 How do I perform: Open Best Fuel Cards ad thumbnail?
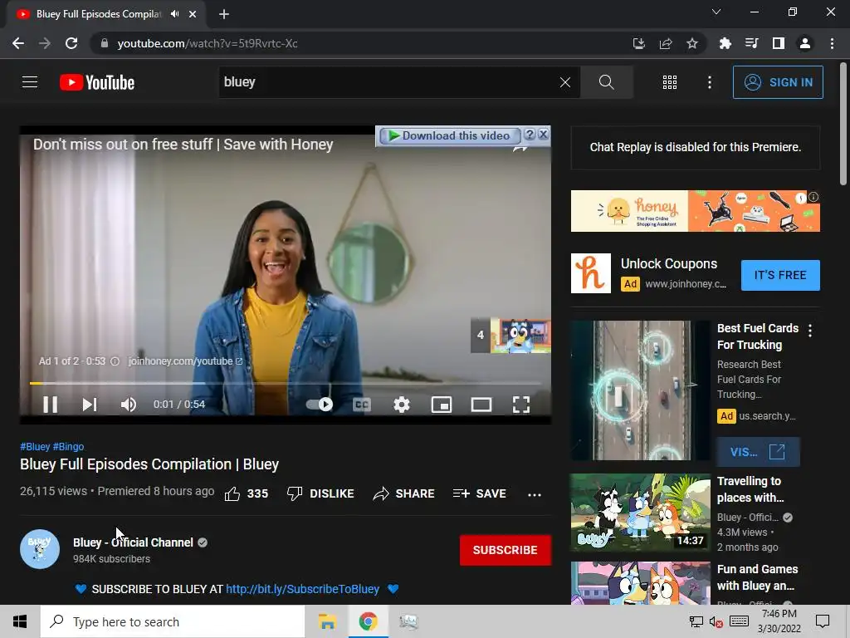[x=640, y=390]
